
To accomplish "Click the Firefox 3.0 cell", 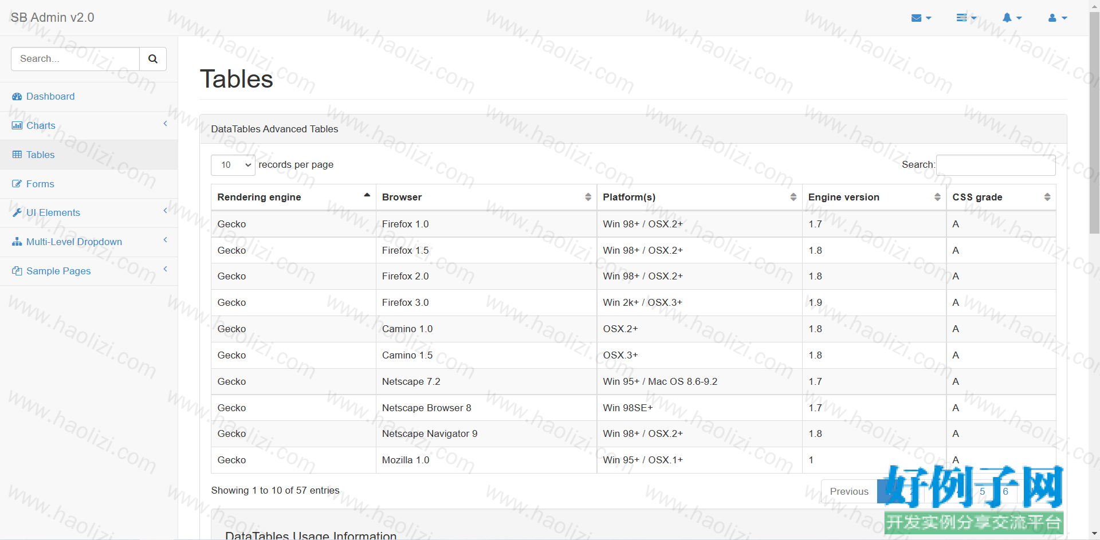I will 486,303.
